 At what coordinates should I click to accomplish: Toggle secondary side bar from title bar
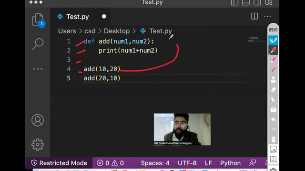point(257,2)
